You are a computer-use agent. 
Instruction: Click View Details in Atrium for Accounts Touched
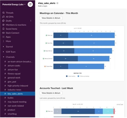click(x=51, y=93)
